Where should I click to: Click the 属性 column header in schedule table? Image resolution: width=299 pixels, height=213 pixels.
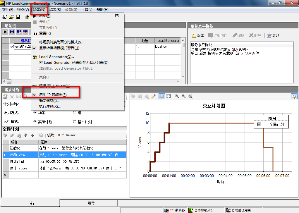tap(83, 142)
